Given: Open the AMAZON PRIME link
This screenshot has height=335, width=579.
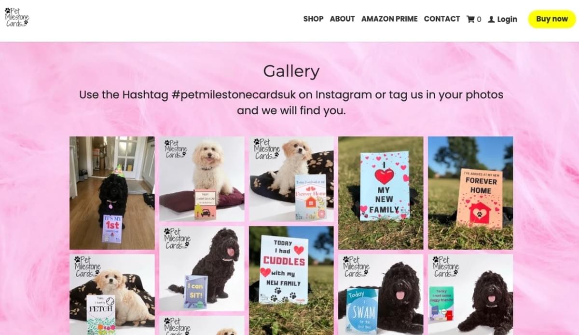Looking at the screenshot, I should 389,19.
